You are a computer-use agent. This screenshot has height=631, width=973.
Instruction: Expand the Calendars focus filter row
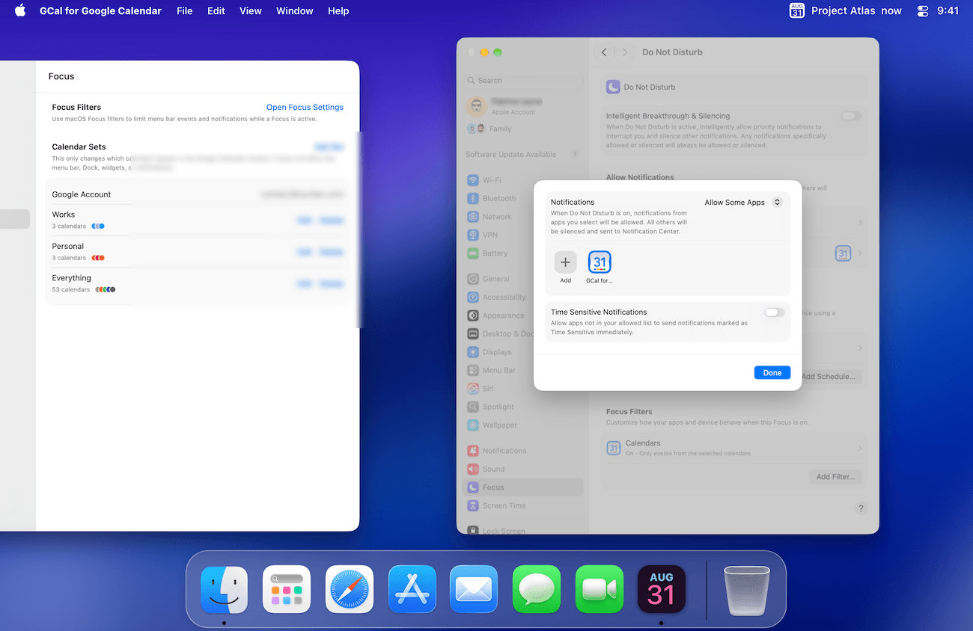point(734,448)
